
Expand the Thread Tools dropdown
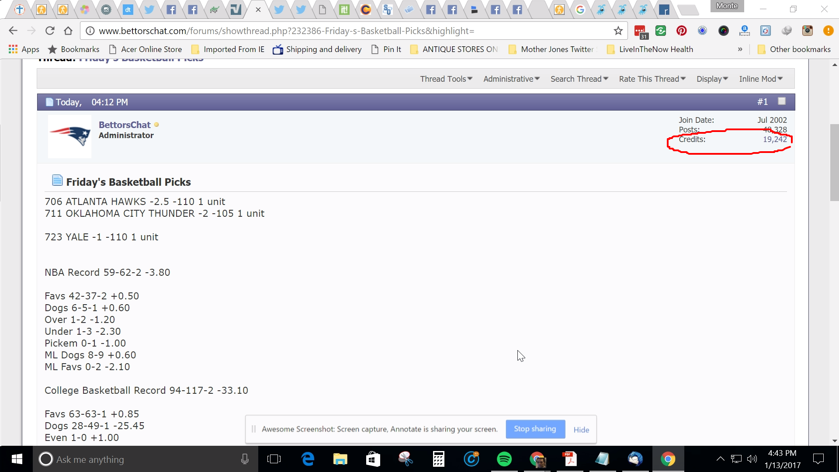(x=446, y=79)
